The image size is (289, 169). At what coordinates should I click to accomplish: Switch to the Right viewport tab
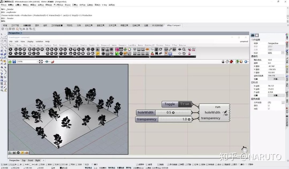[x=38, y=160]
